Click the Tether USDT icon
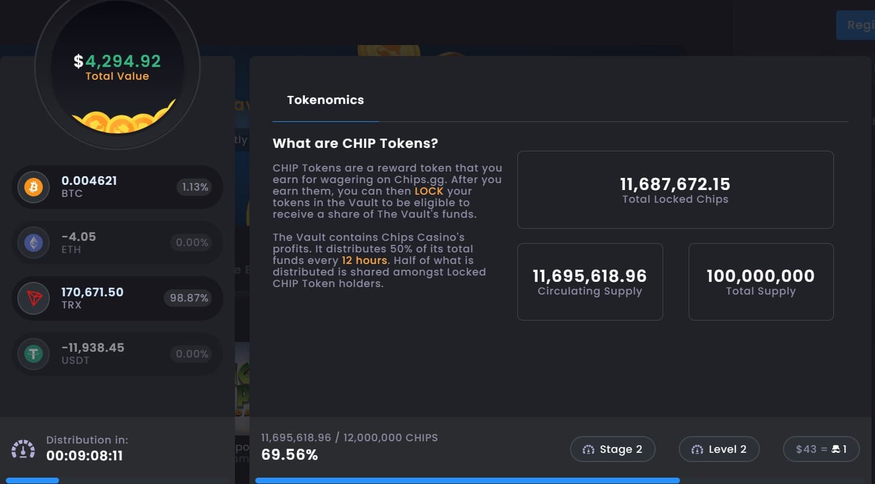 33,353
